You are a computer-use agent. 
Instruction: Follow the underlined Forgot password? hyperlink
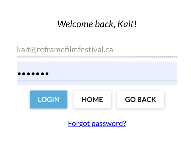[x=97, y=123]
